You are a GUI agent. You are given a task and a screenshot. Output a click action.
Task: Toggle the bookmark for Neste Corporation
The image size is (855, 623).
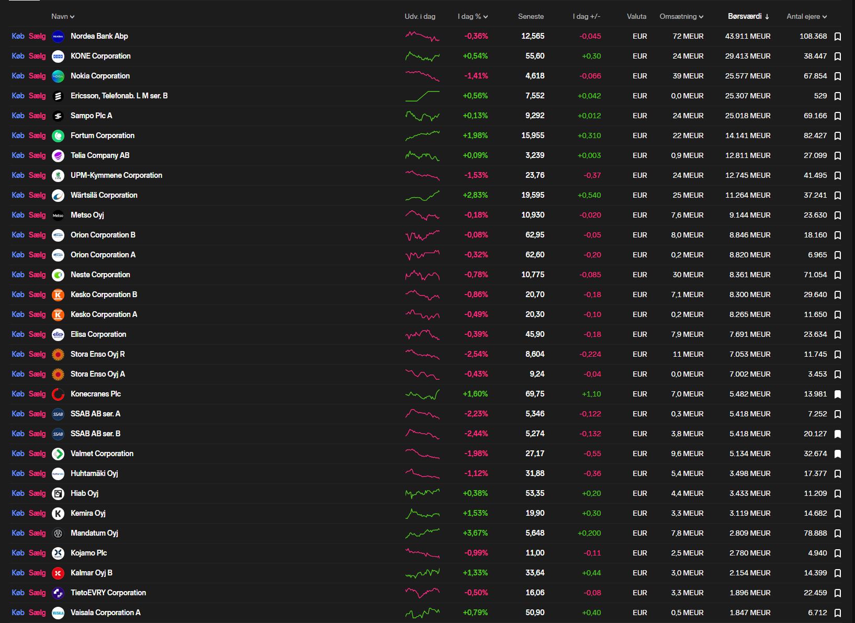tap(838, 275)
